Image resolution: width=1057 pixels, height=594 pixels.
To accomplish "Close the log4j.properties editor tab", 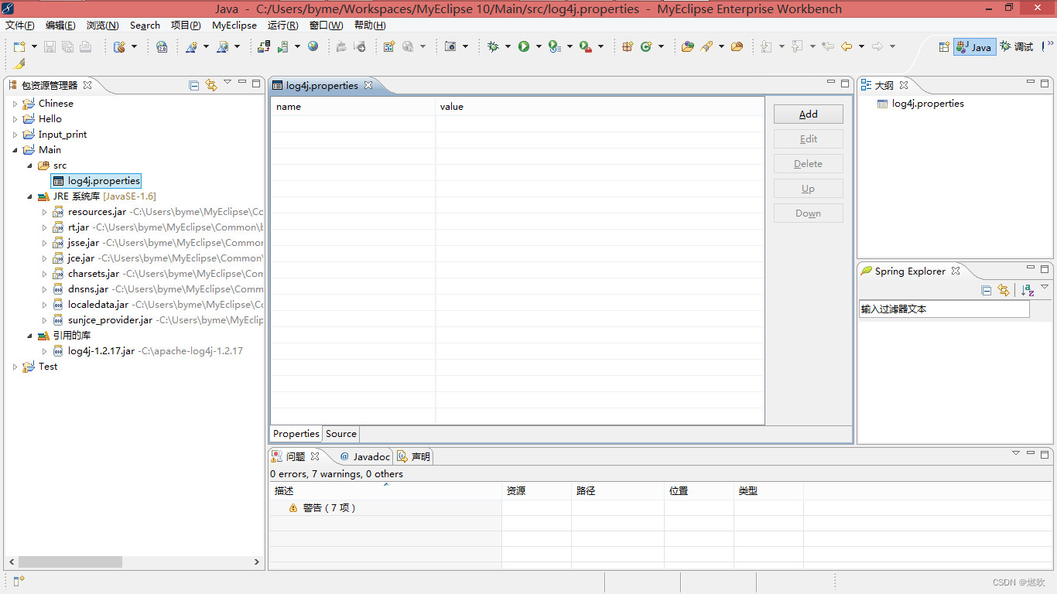I will 368,85.
